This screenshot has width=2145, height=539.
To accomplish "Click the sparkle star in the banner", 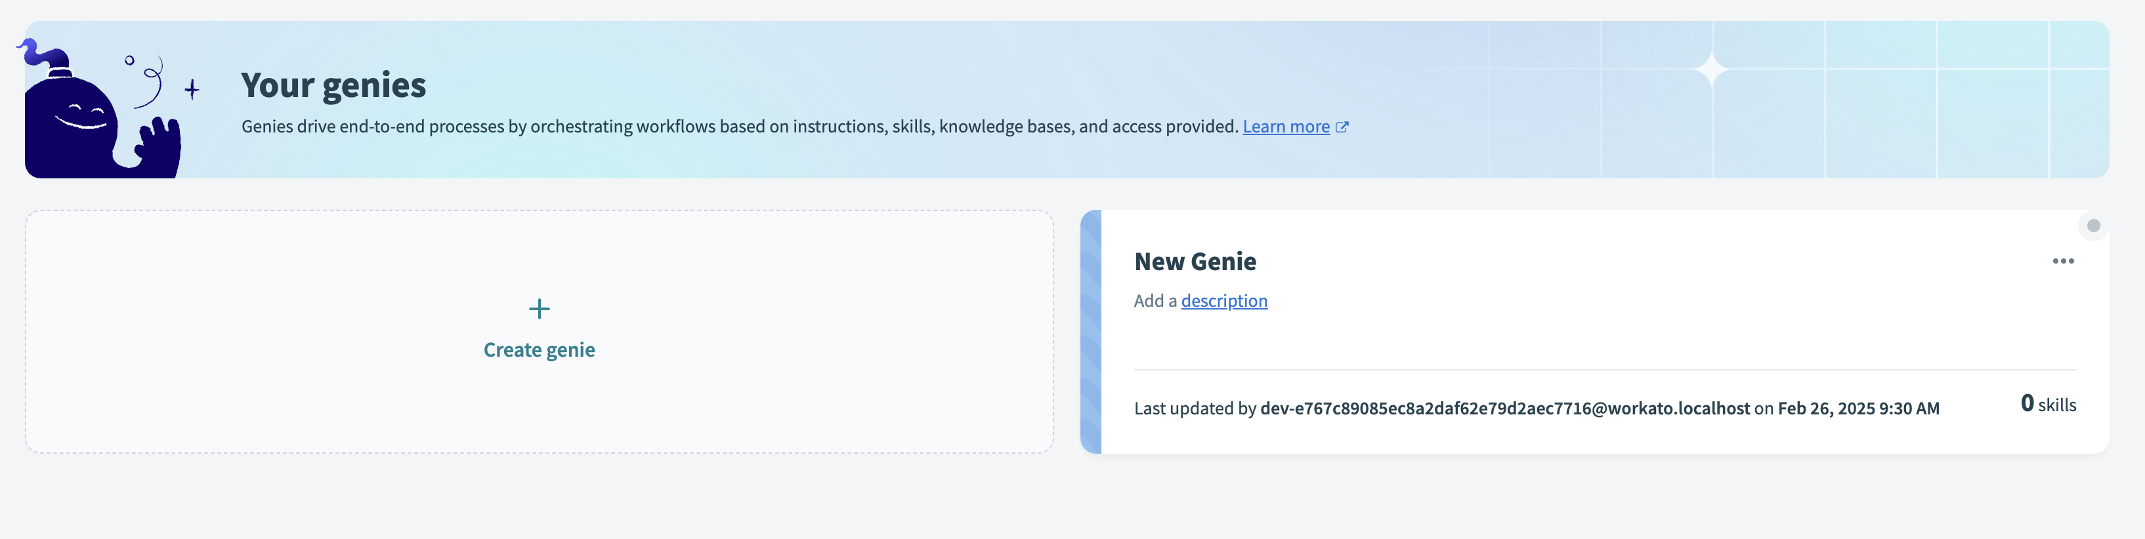I will tap(1711, 69).
